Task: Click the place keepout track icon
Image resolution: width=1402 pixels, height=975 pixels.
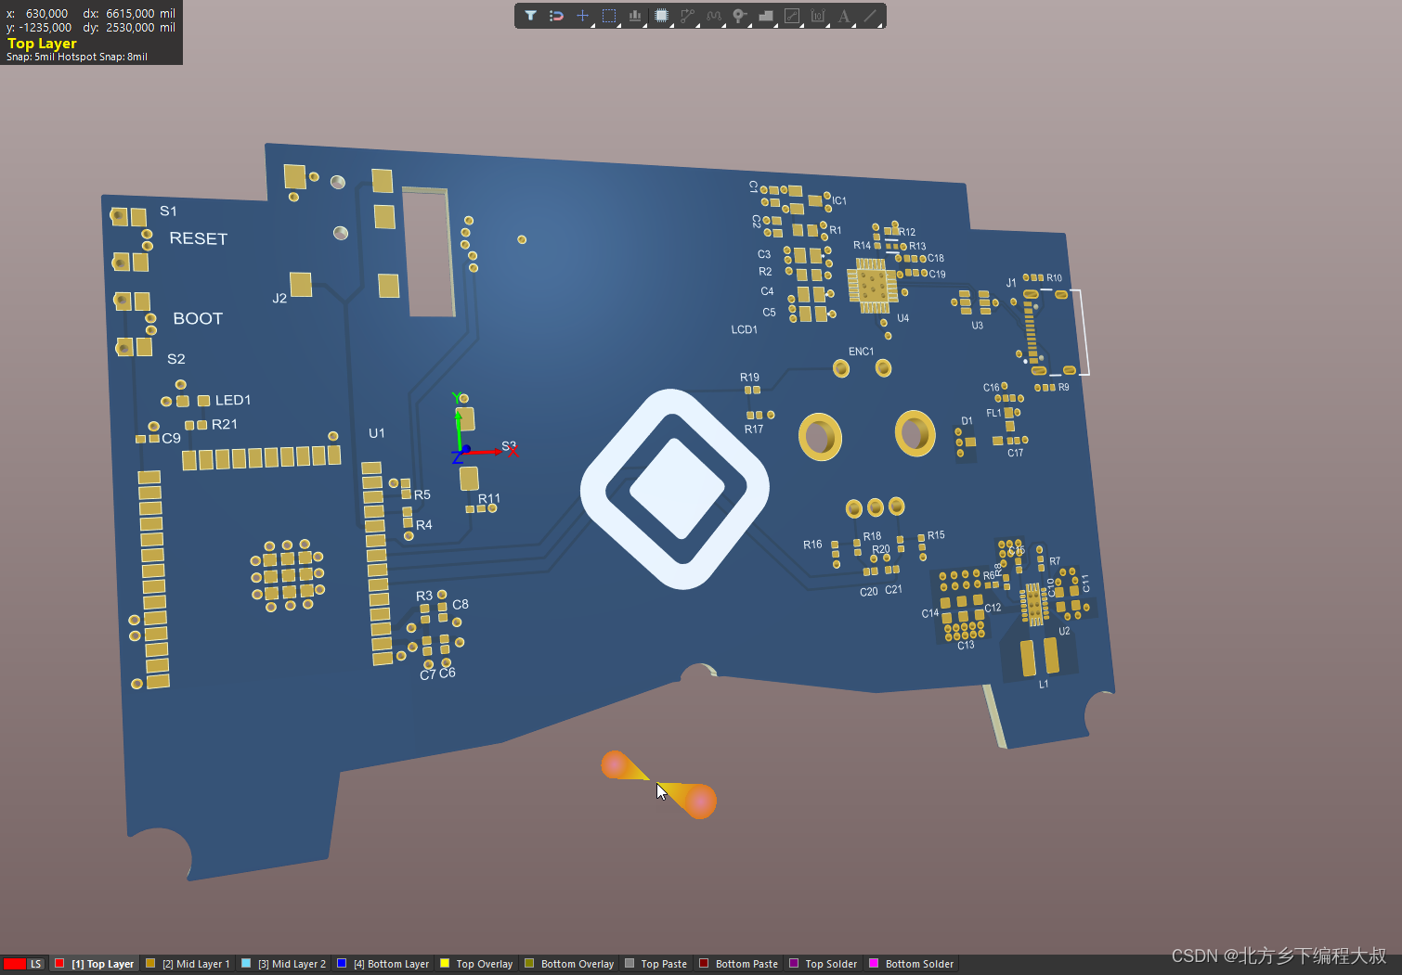Action: pos(792,16)
